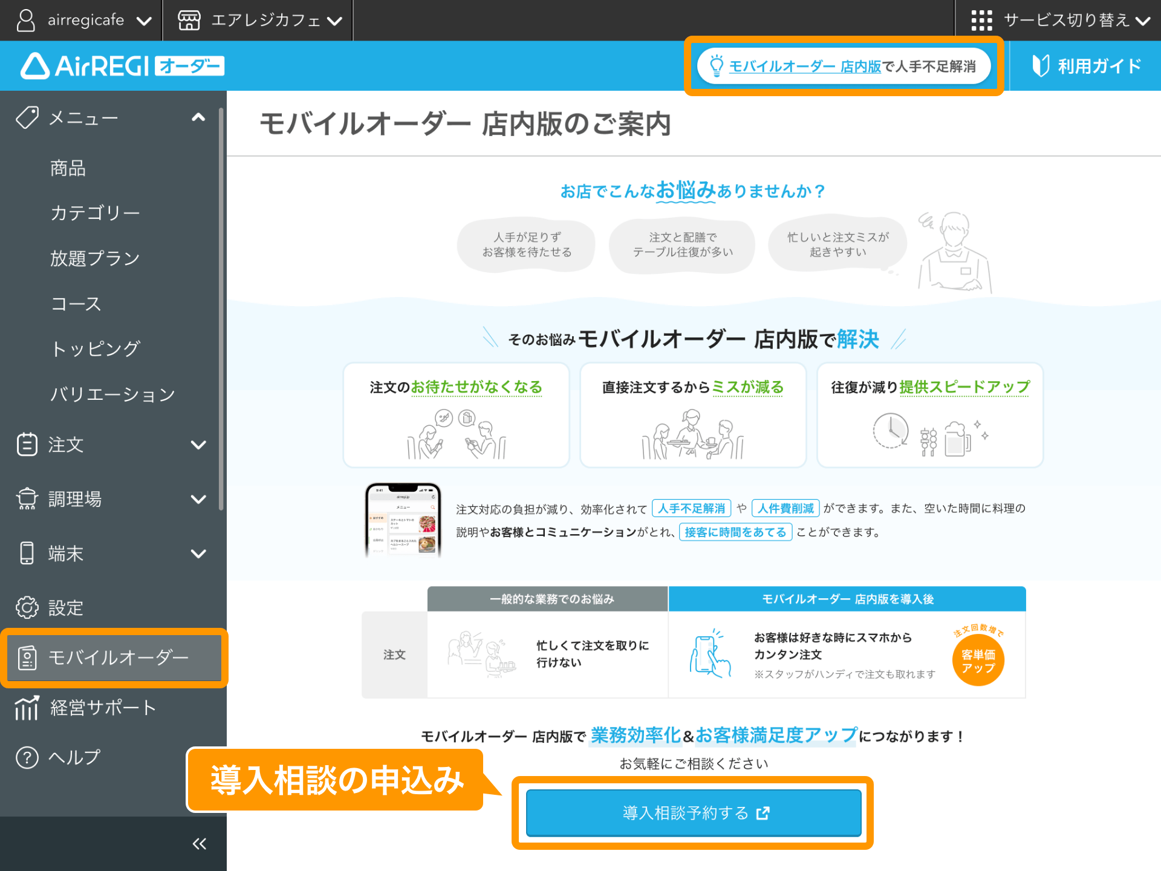Click the 導入相談予約する button

pos(694,813)
